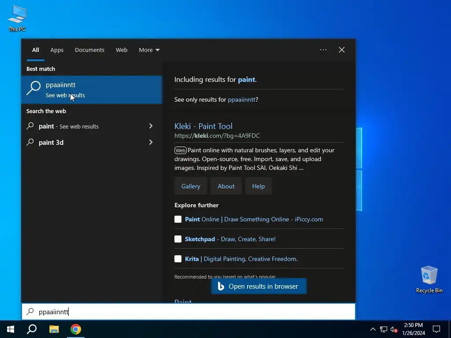Expand the paint web results arrow
This screenshot has height=338, width=451.
click(151, 126)
